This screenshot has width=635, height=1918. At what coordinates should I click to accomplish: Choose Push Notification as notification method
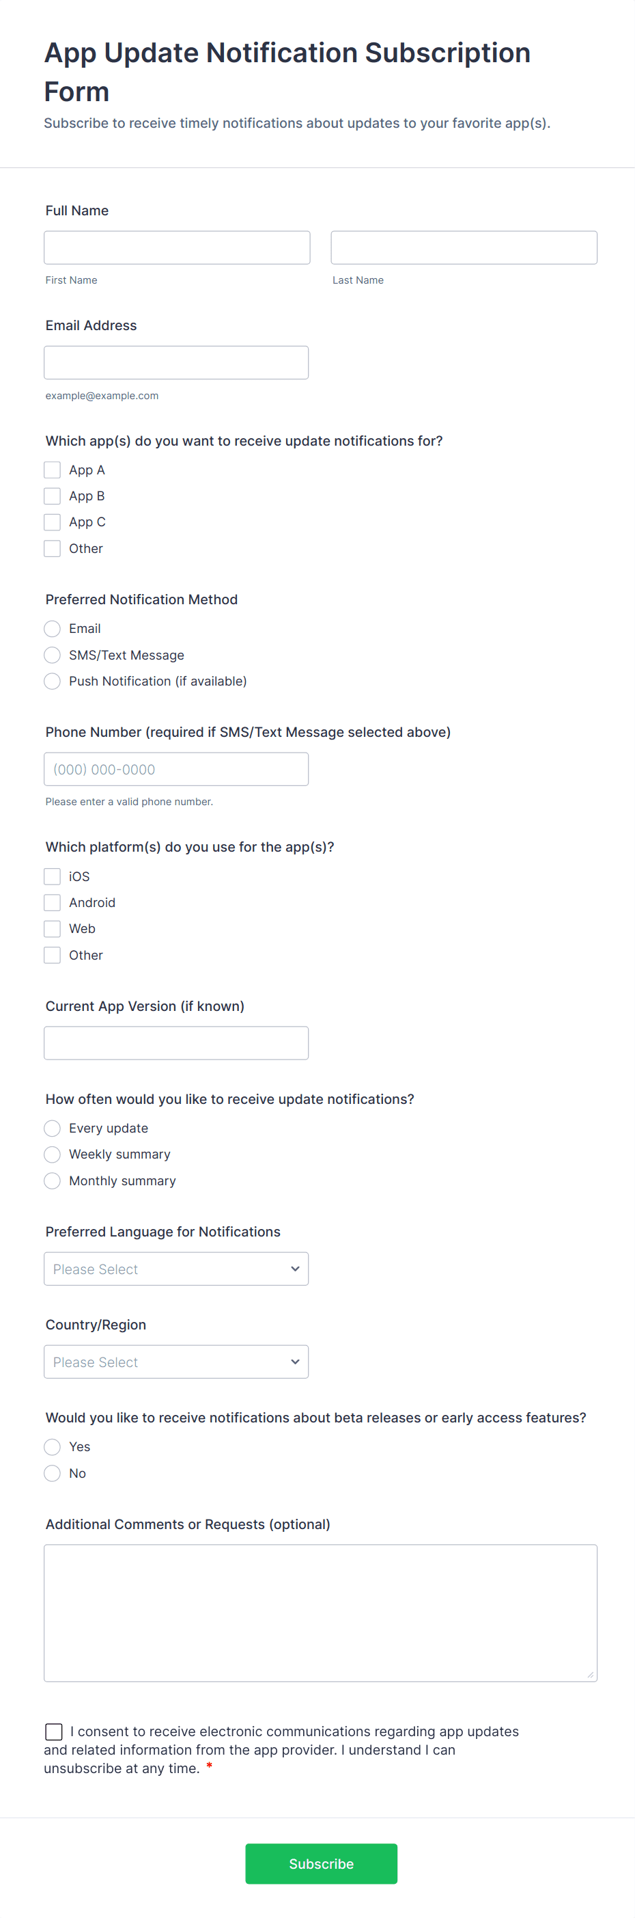[x=52, y=681]
